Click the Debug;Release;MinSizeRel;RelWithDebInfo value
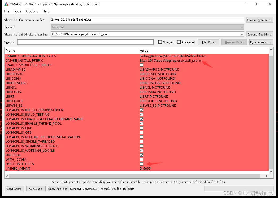 click(x=172, y=56)
